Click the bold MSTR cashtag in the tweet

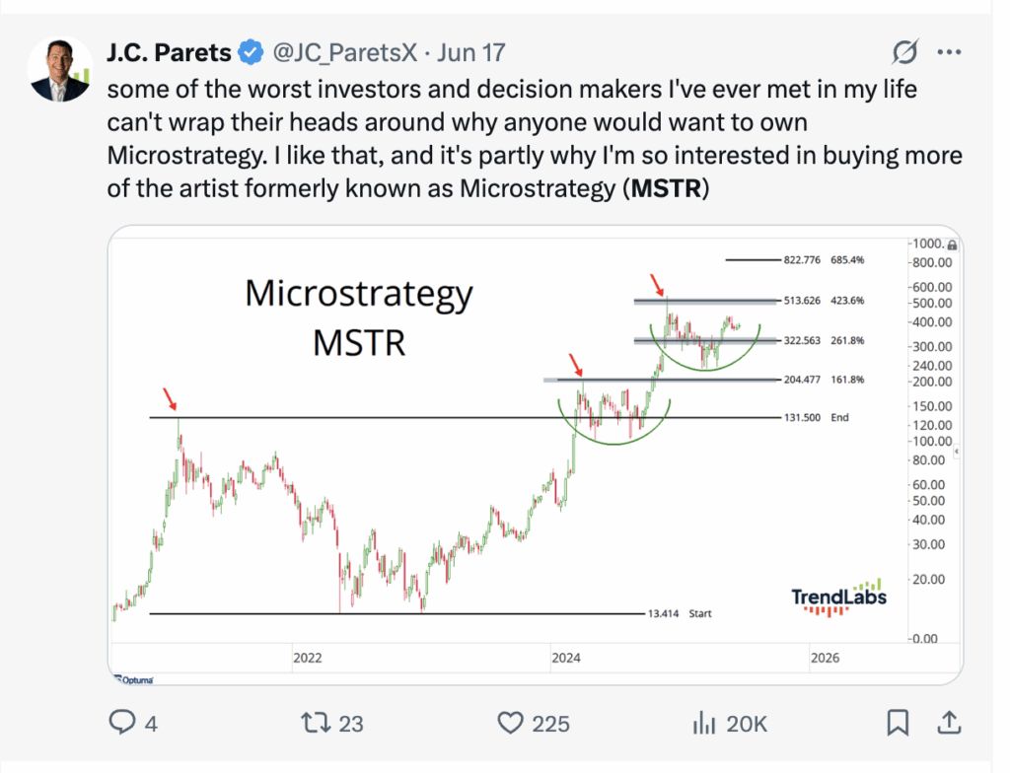pos(666,188)
